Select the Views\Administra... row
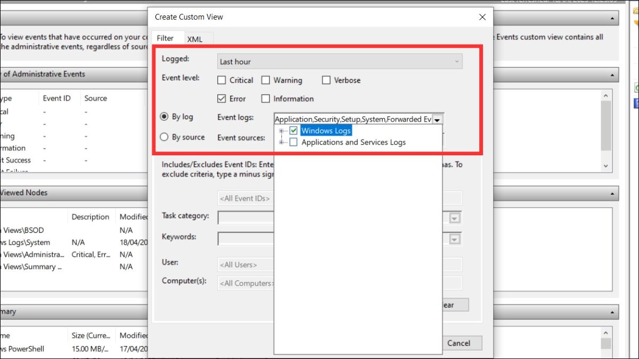639x359 pixels. [x=75, y=255]
